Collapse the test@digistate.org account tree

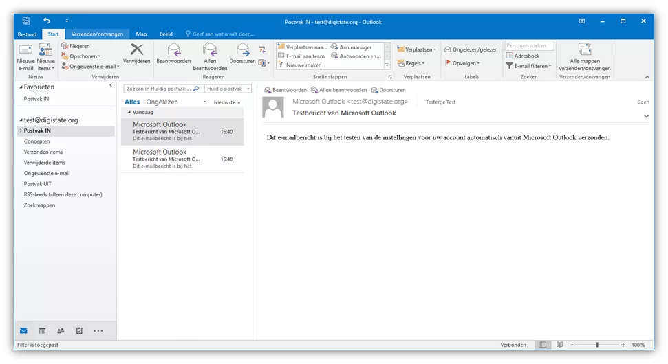(21, 120)
